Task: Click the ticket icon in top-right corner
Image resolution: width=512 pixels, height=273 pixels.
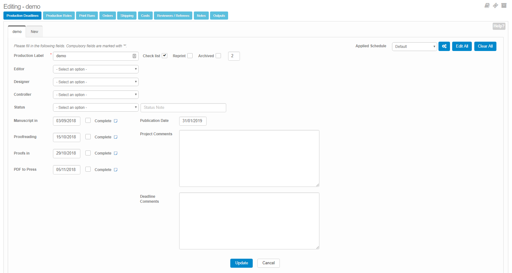Action: point(495,6)
